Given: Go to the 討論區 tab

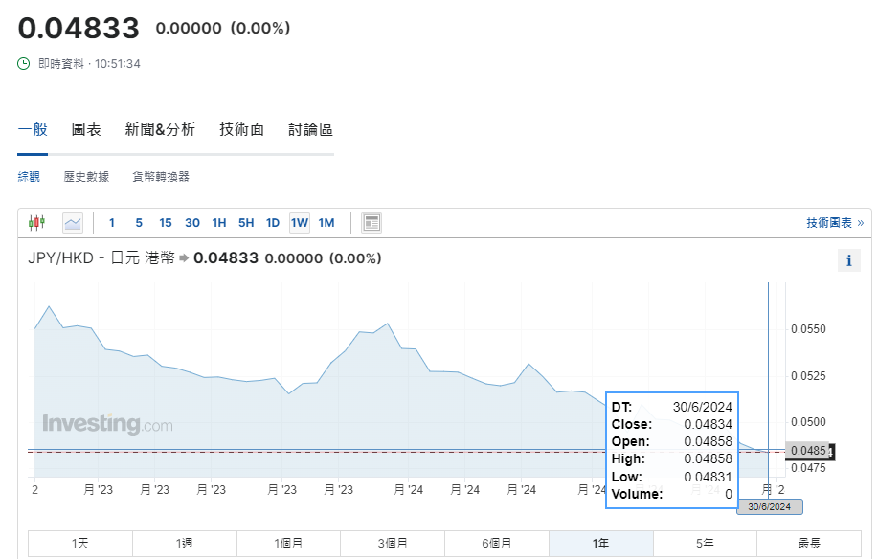Looking at the screenshot, I should tap(310, 129).
